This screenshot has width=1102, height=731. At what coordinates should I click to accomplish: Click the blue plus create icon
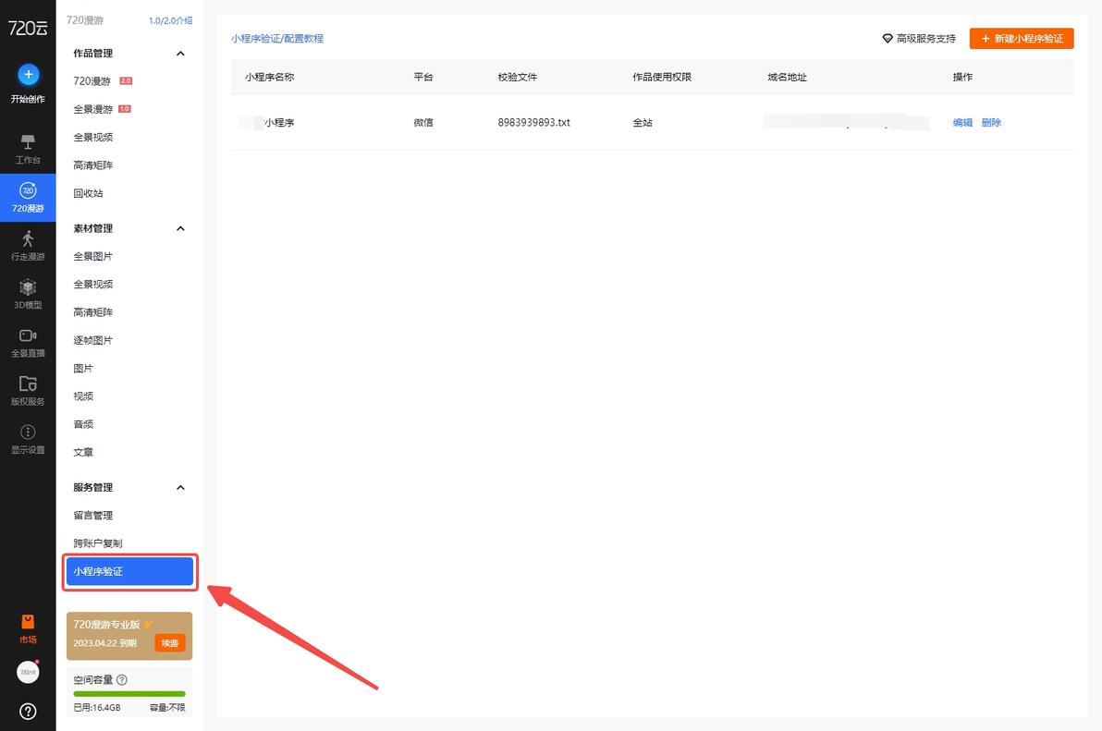pos(28,75)
